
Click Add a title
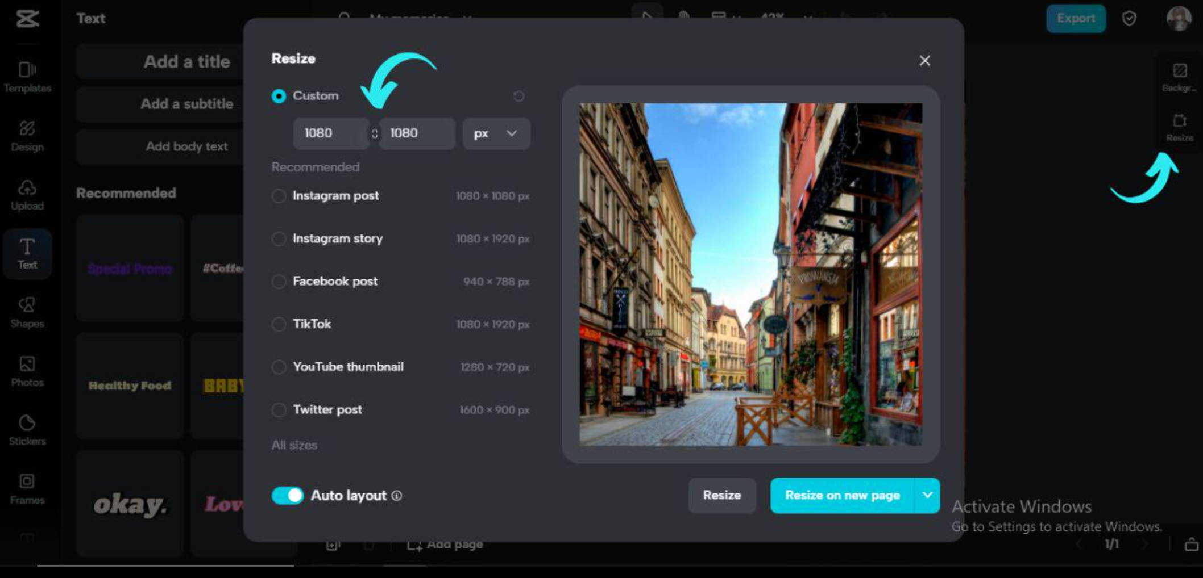186,61
